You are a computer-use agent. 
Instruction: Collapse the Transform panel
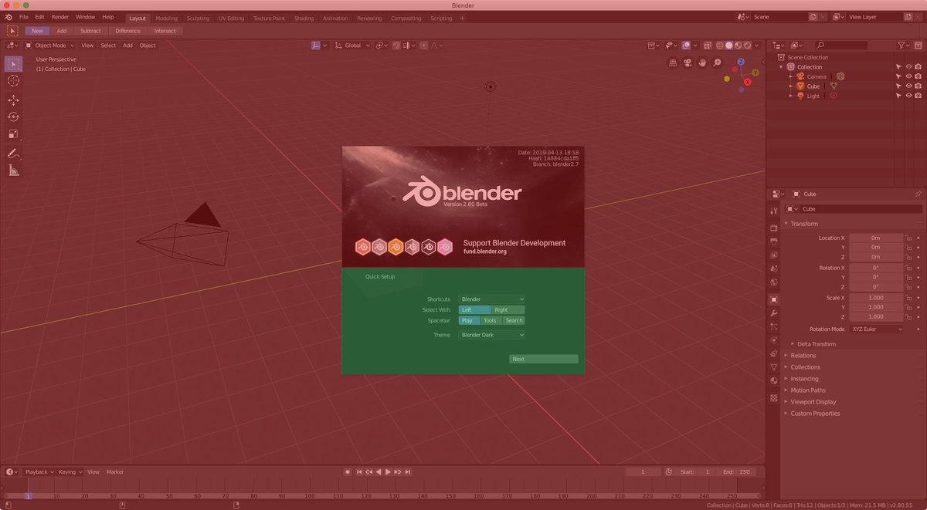803,224
